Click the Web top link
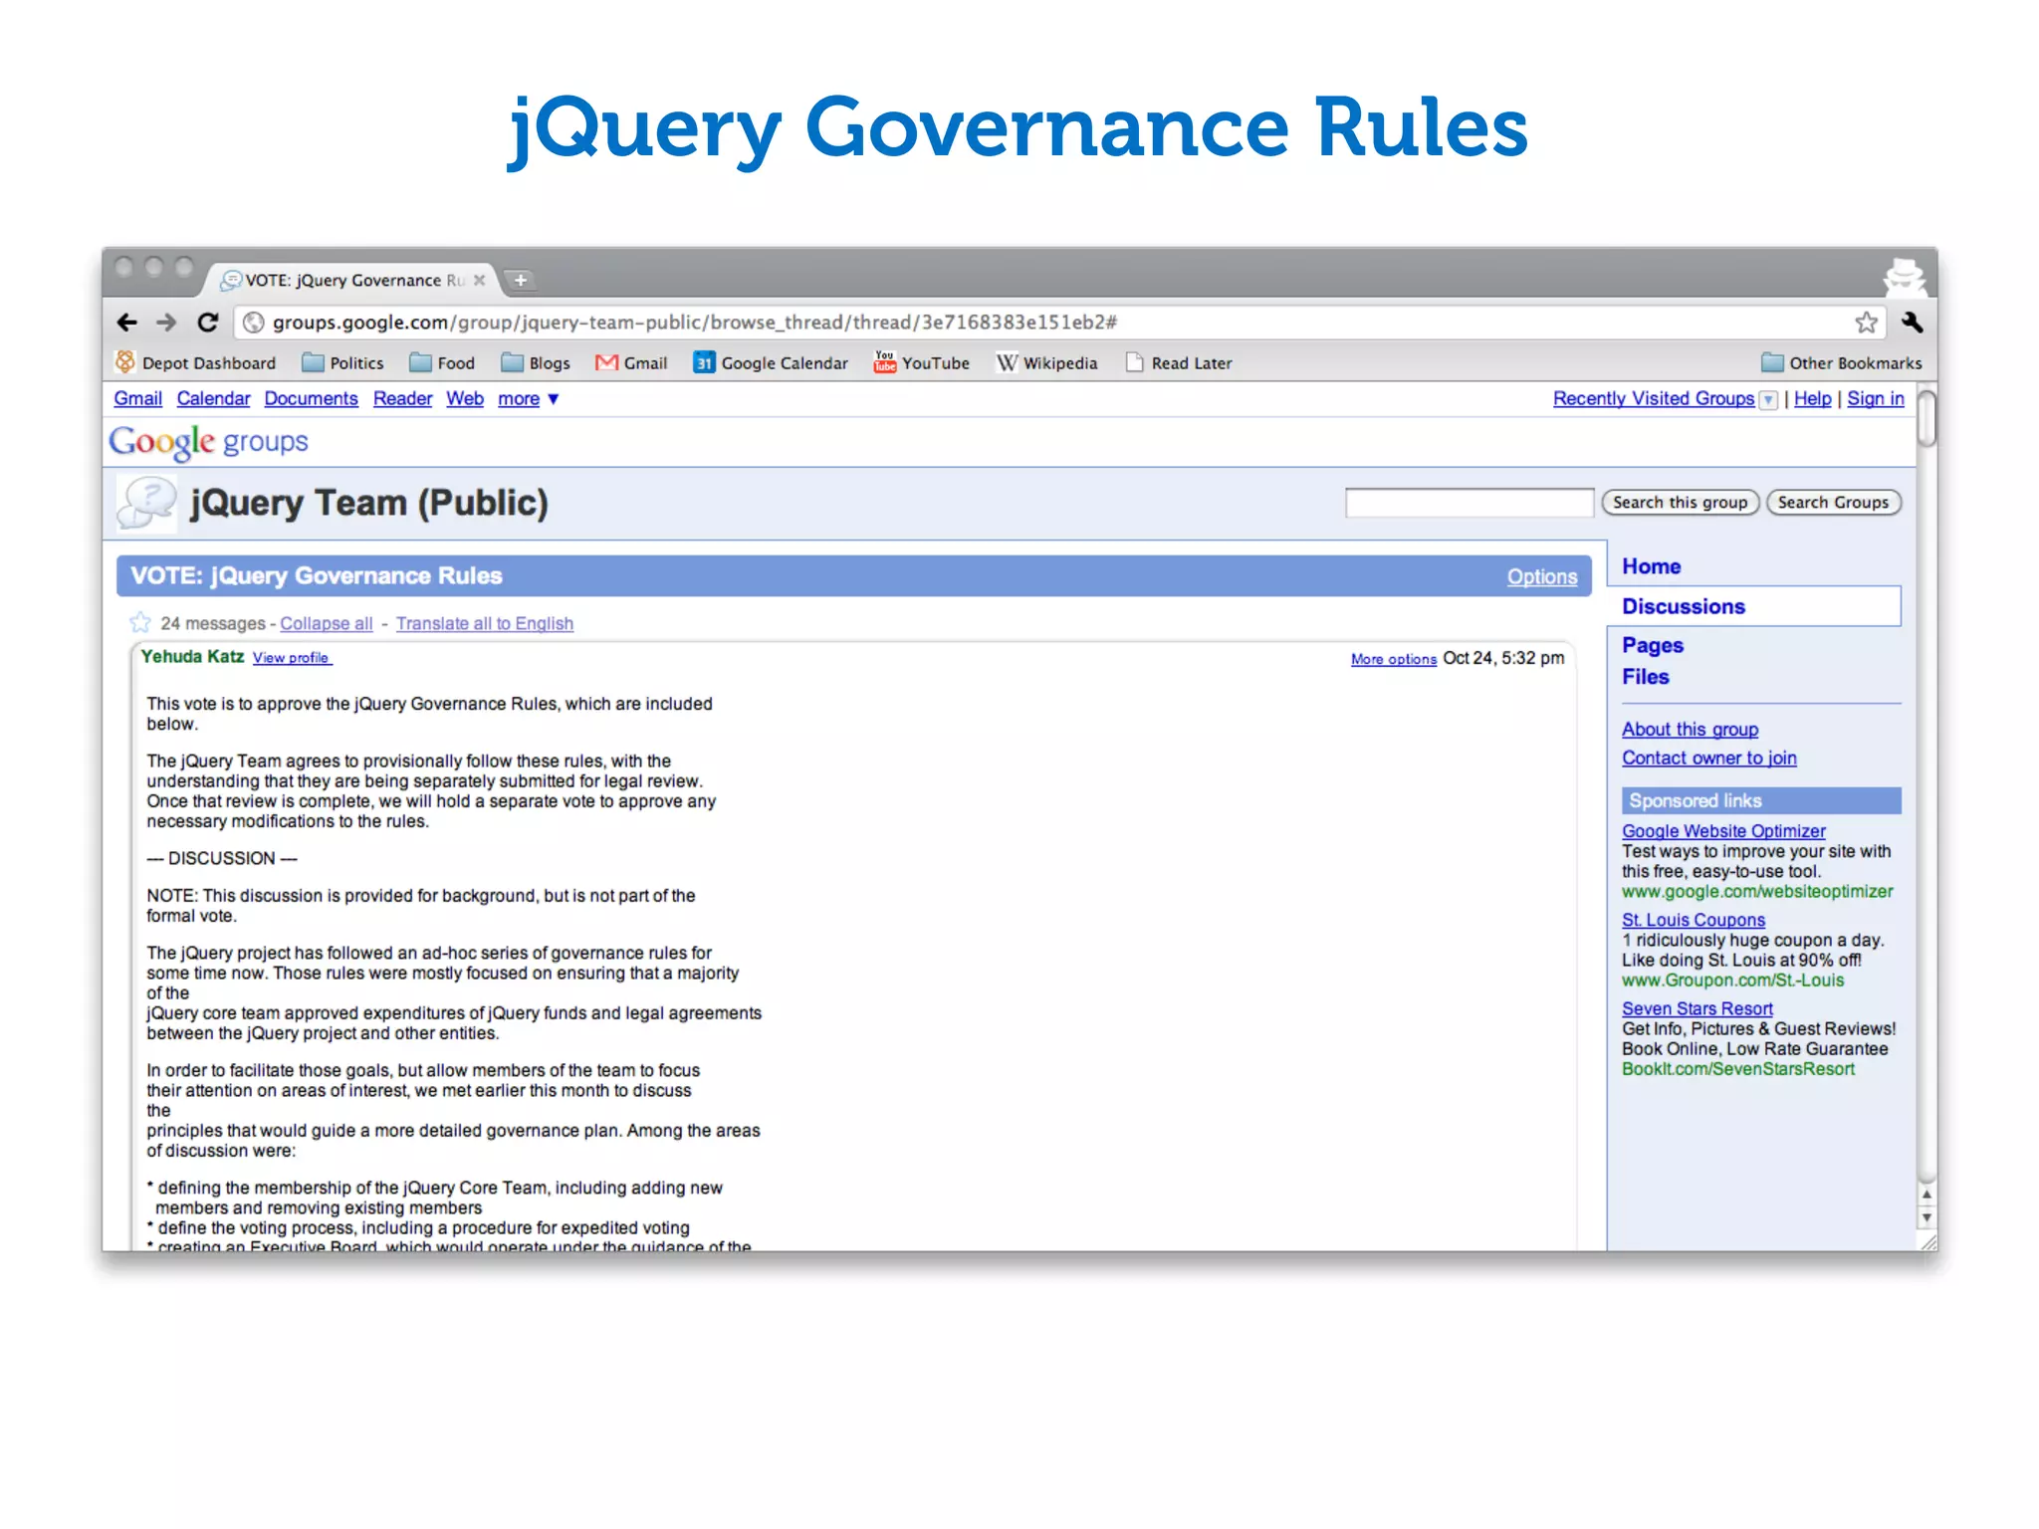The width and height of the screenshot is (2039, 1529). click(464, 398)
